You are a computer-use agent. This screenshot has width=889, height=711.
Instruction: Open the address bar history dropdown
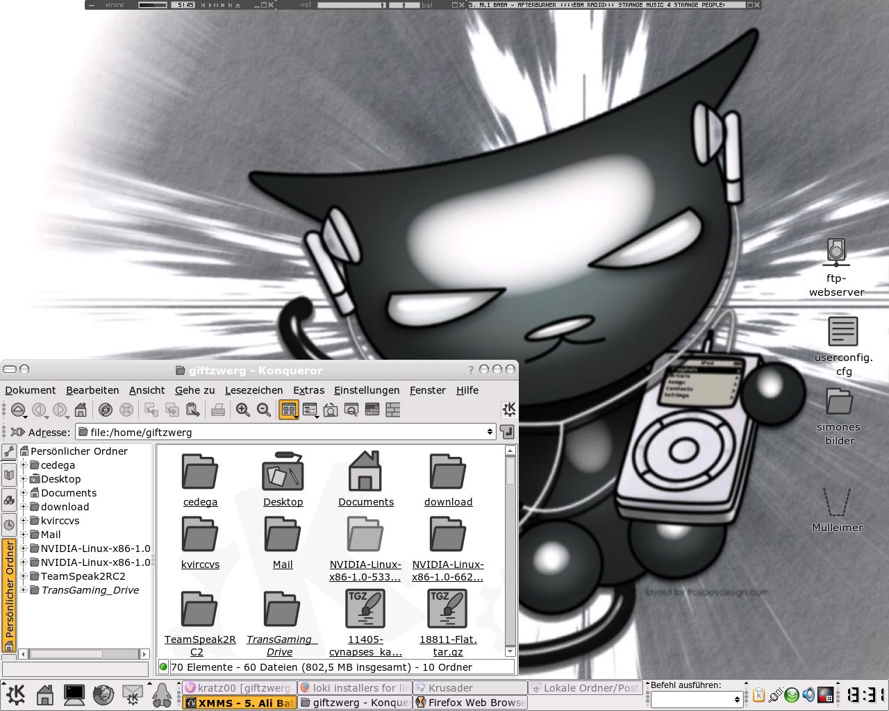490,432
